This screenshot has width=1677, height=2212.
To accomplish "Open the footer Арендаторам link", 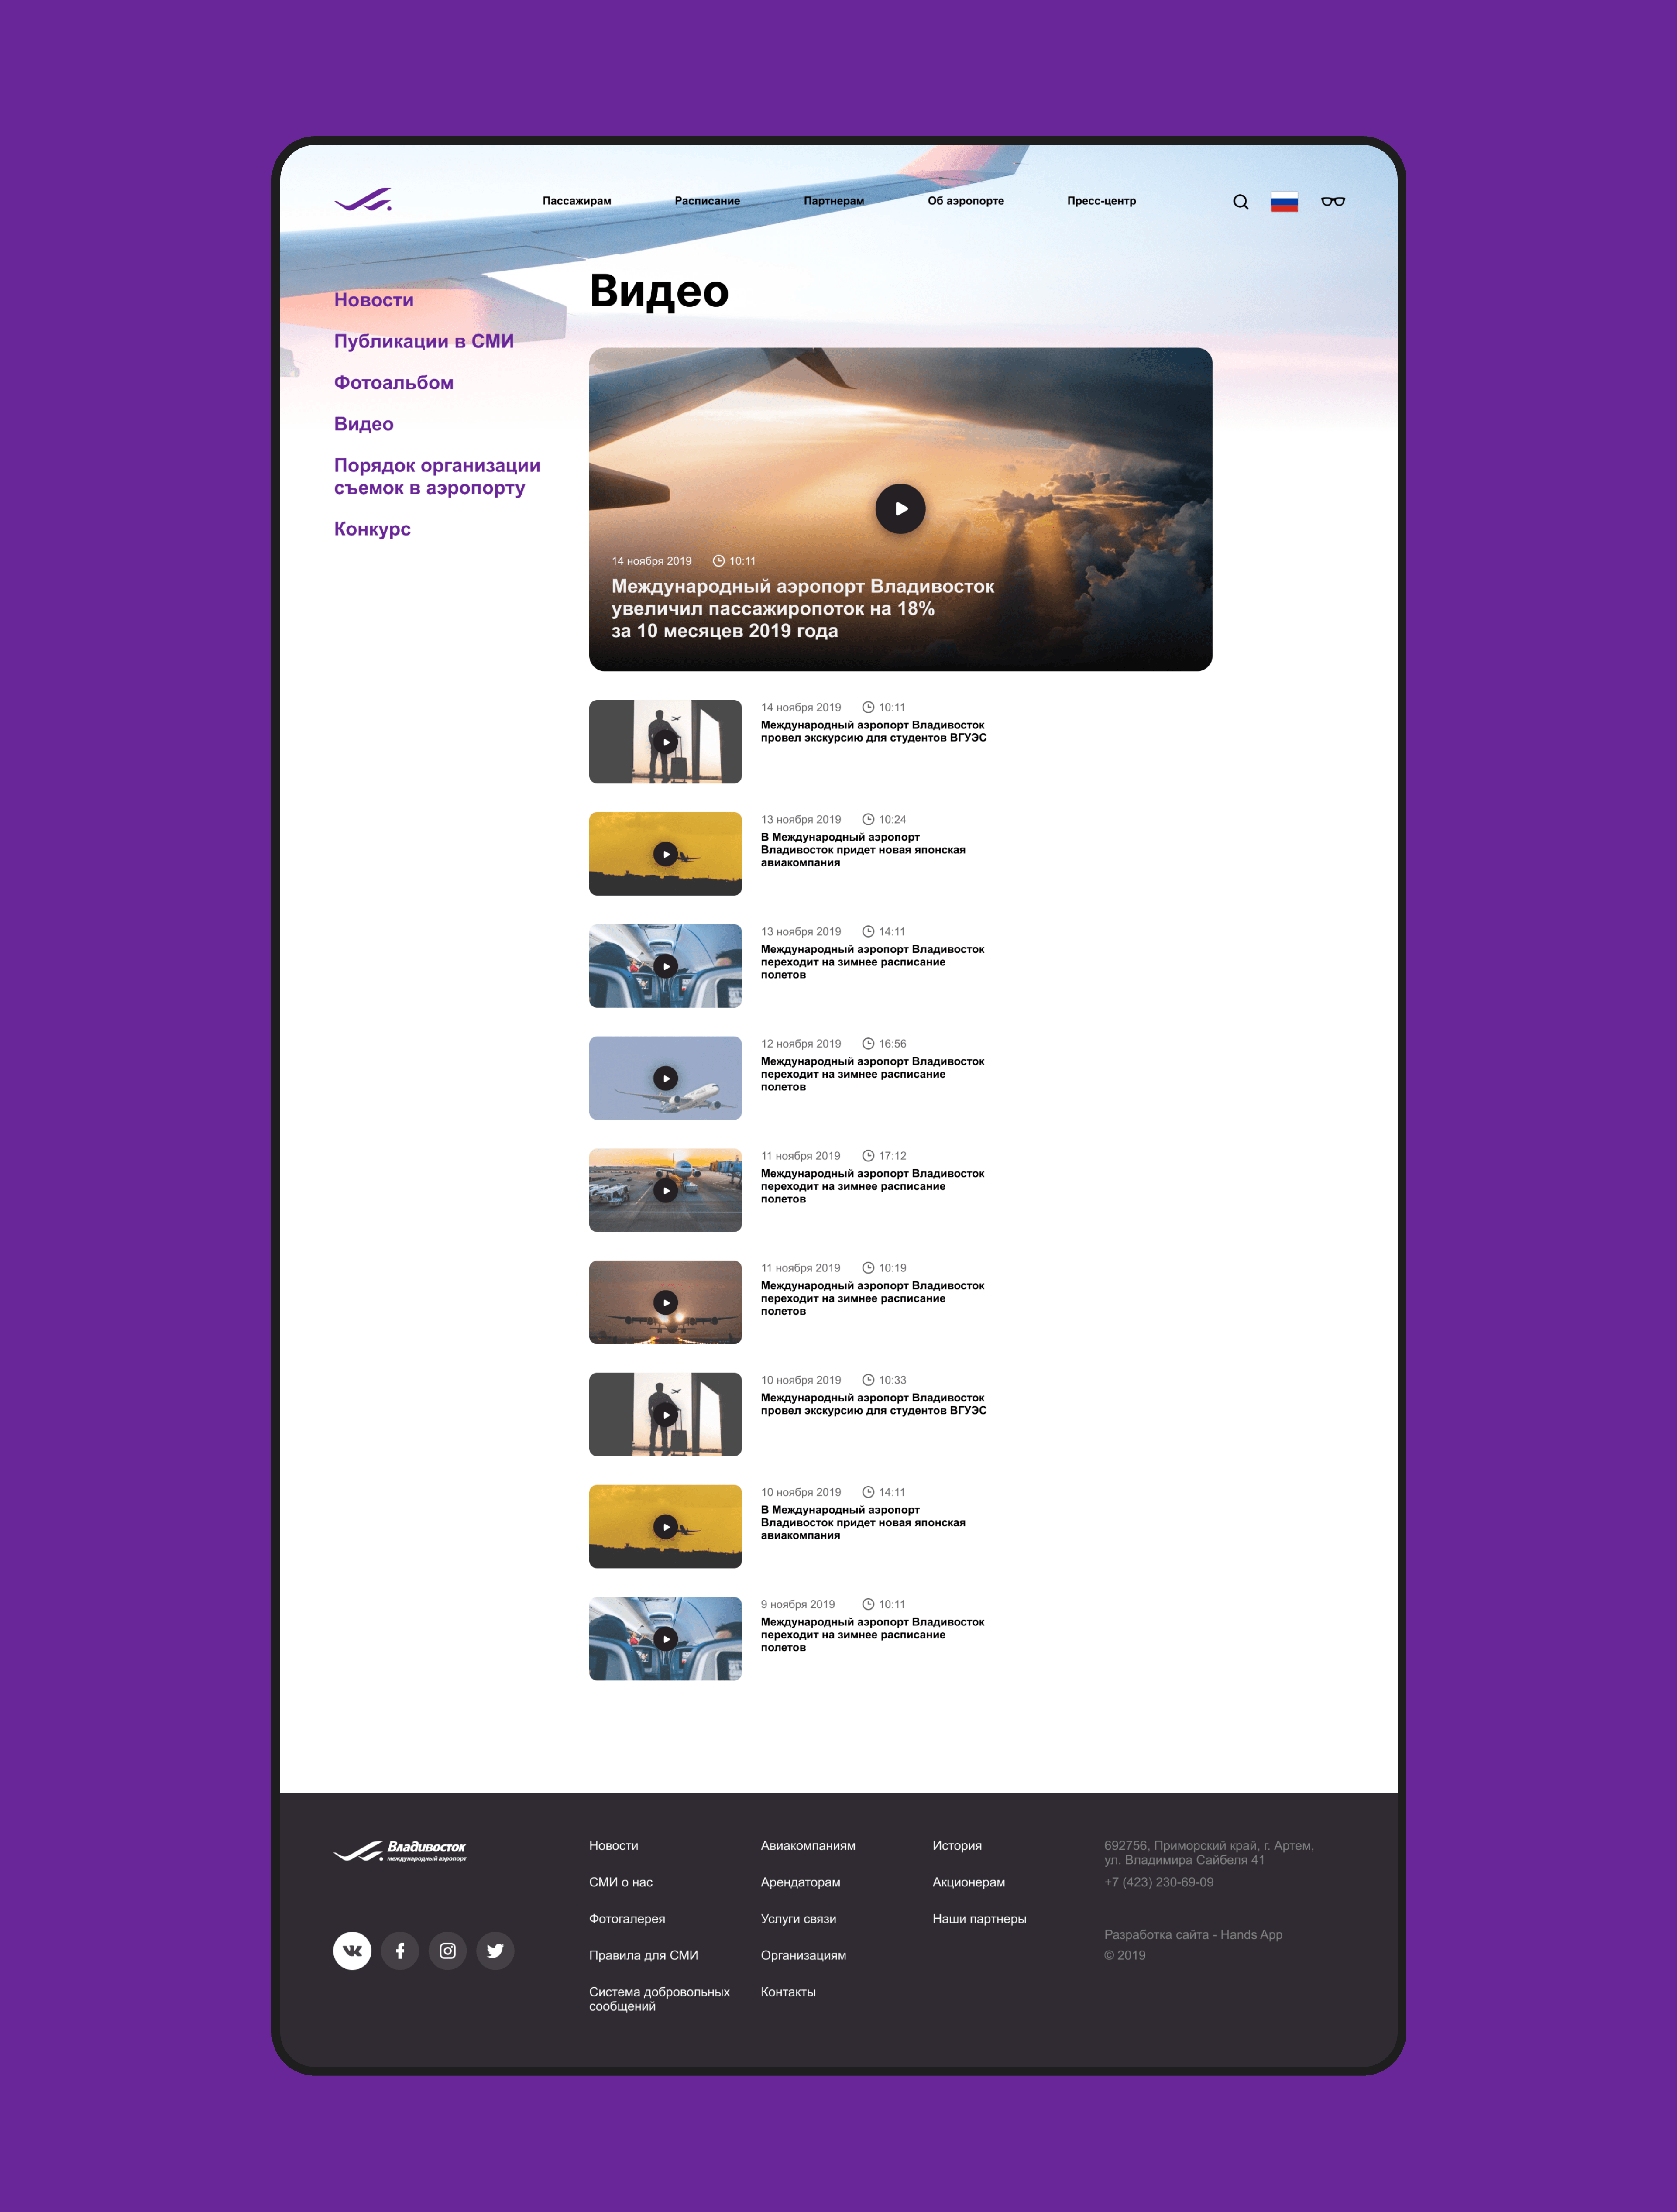I will point(800,1882).
